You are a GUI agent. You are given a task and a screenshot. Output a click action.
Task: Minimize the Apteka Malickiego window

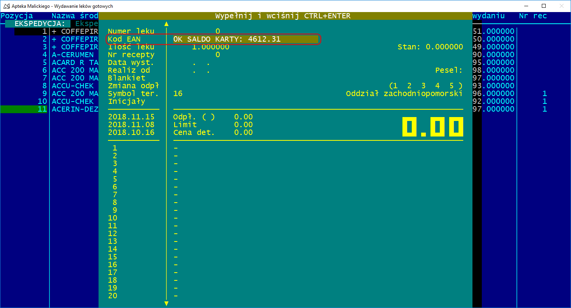[525, 6]
